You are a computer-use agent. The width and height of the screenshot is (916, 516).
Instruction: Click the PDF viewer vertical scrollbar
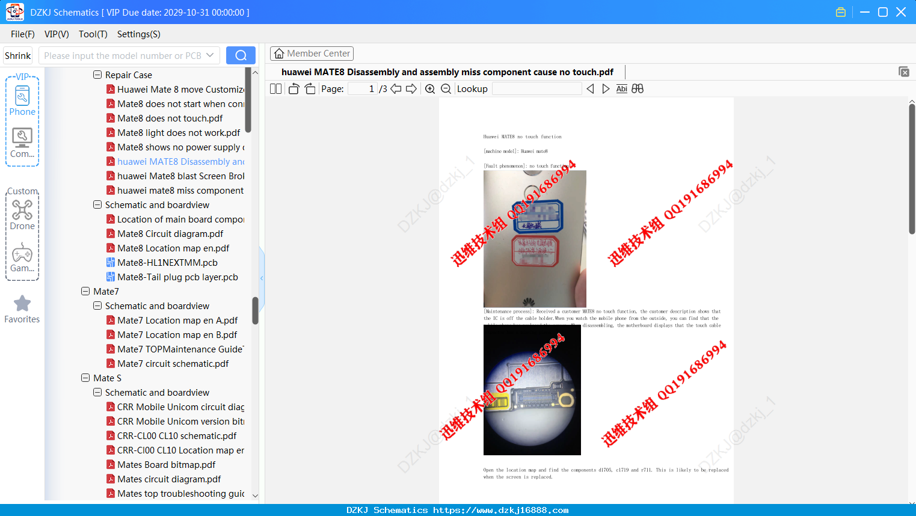pos(912,168)
